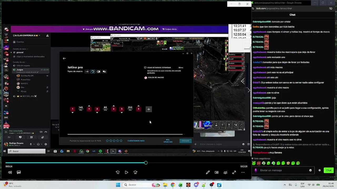Focus the 'Enviar un mensaje' chat input
The height and width of the screenshot is (189, 337).
[283, 170]
